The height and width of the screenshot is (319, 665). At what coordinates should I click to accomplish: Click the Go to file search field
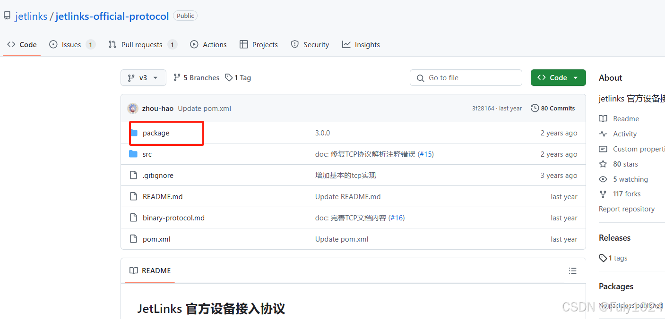(466, 78)
